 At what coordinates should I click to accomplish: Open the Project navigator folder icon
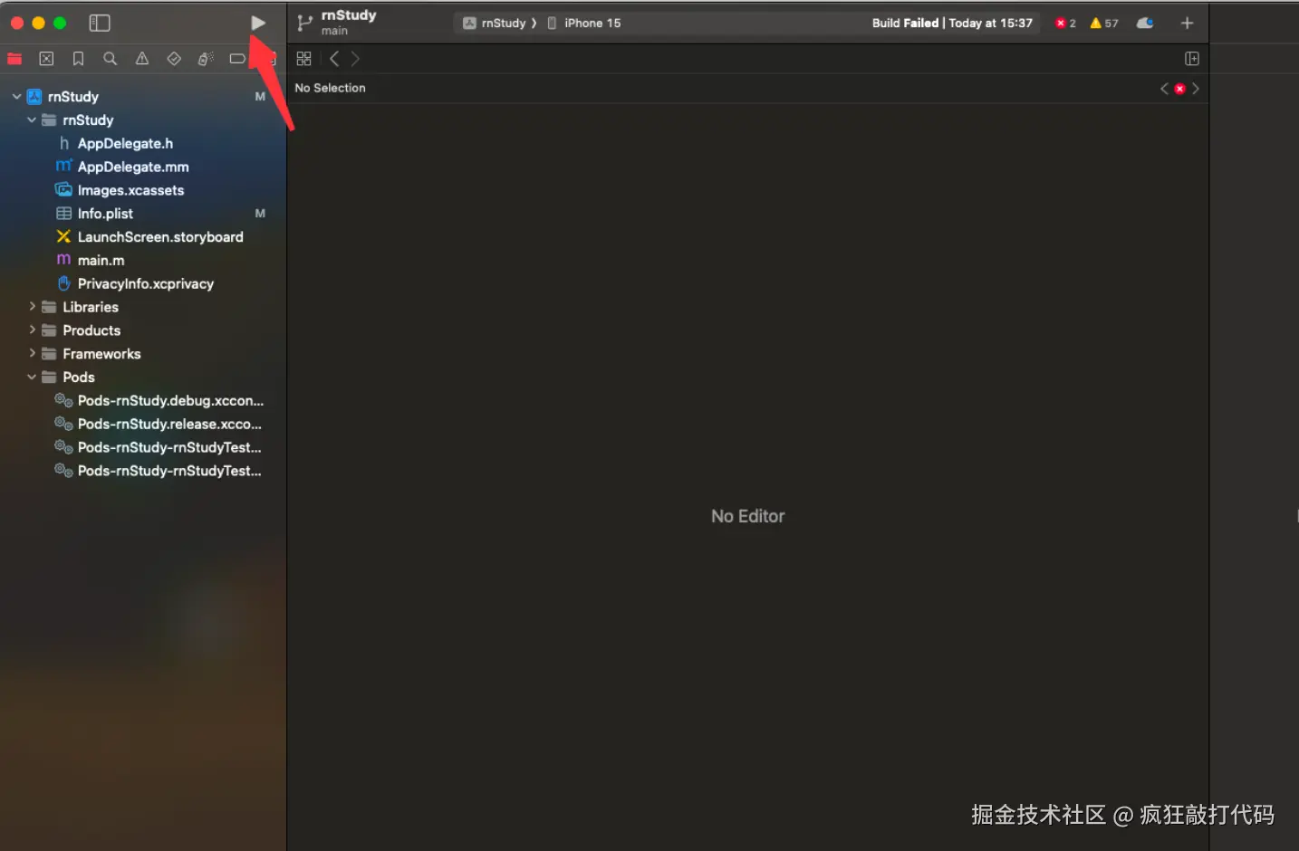click(x=14, y=59)
